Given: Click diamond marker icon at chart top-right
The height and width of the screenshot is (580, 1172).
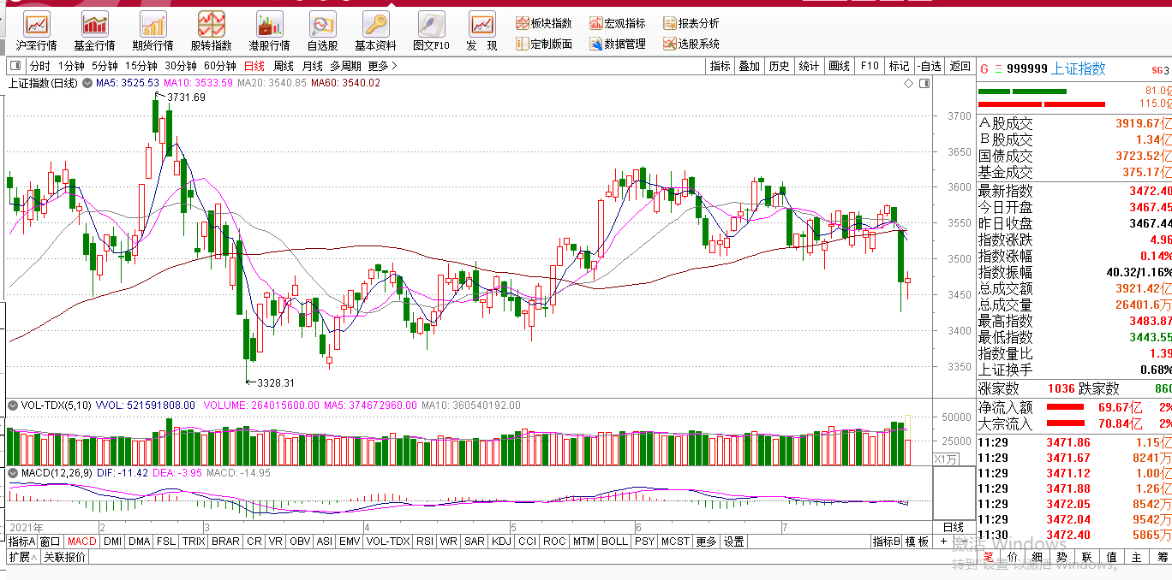Looking at the screenshot, I should coord(909,84).
